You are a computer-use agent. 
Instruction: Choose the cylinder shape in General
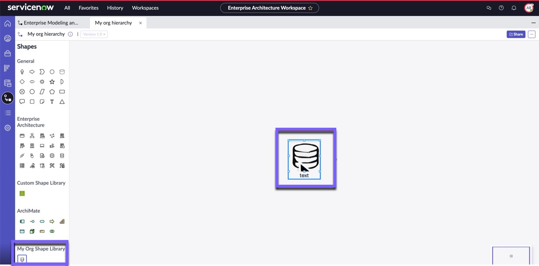(x=62, y=72)
